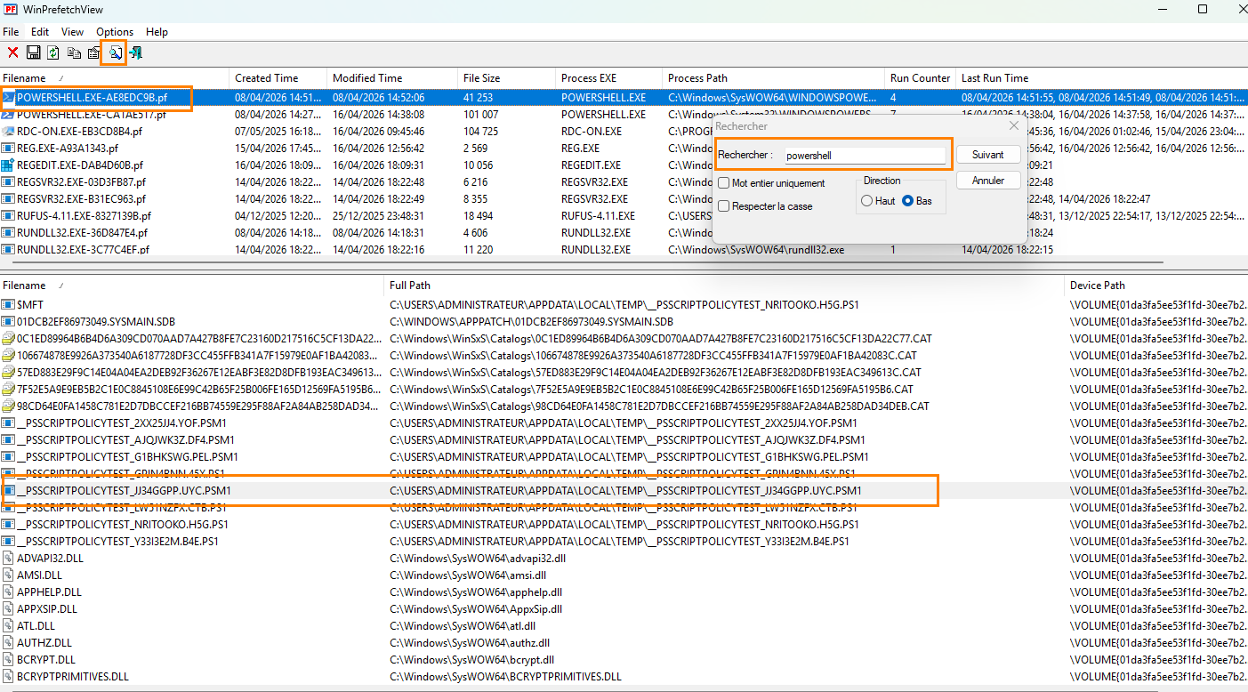The image size is (1248, 692).
Task: Open the Edit menu
Action: [x=40, y=32]
